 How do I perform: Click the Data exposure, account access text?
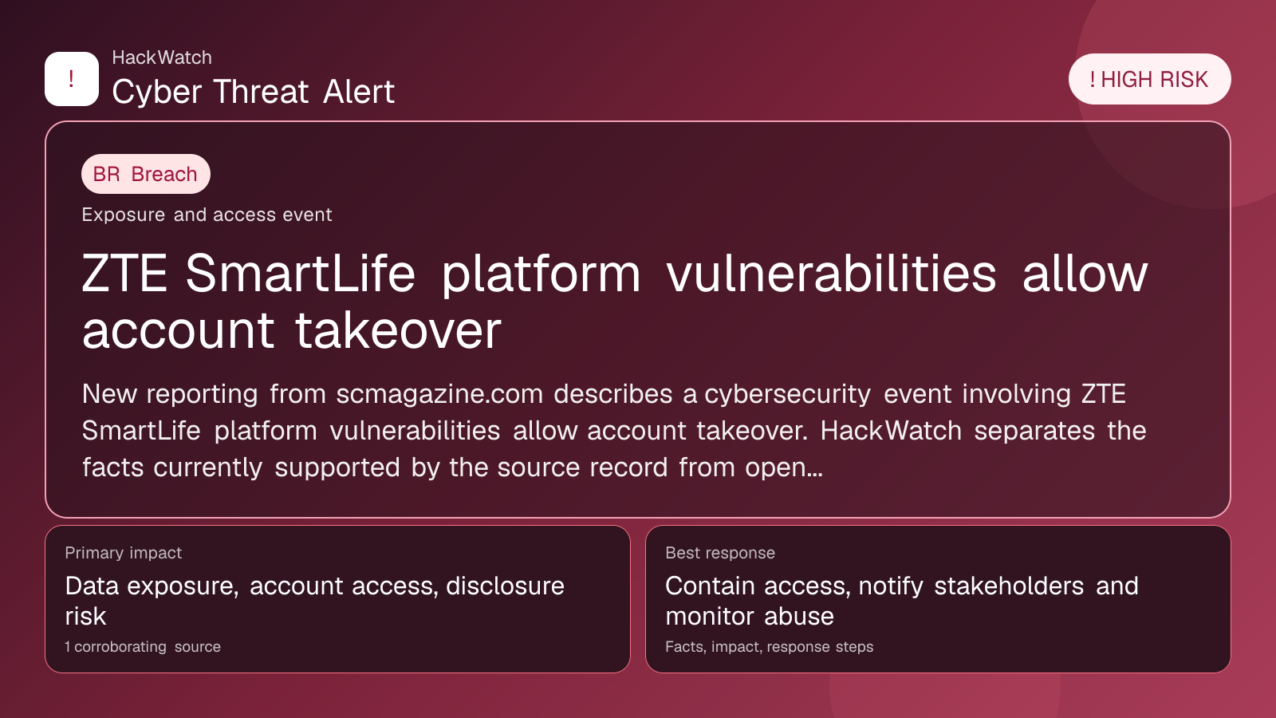tap(315, 601)
